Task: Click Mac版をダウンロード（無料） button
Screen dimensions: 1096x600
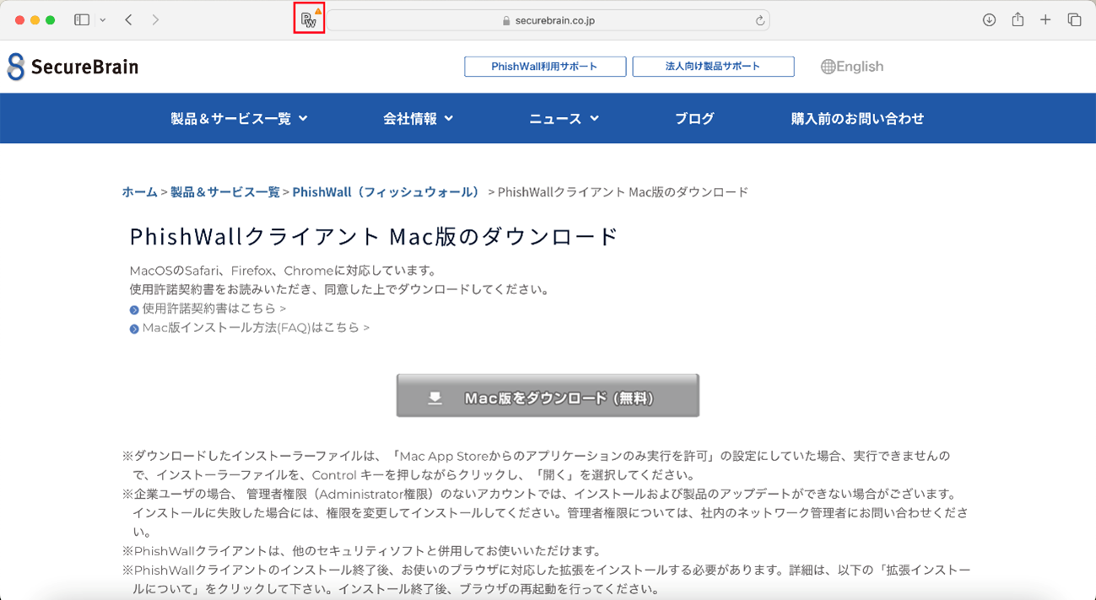Action: (548, 396)
